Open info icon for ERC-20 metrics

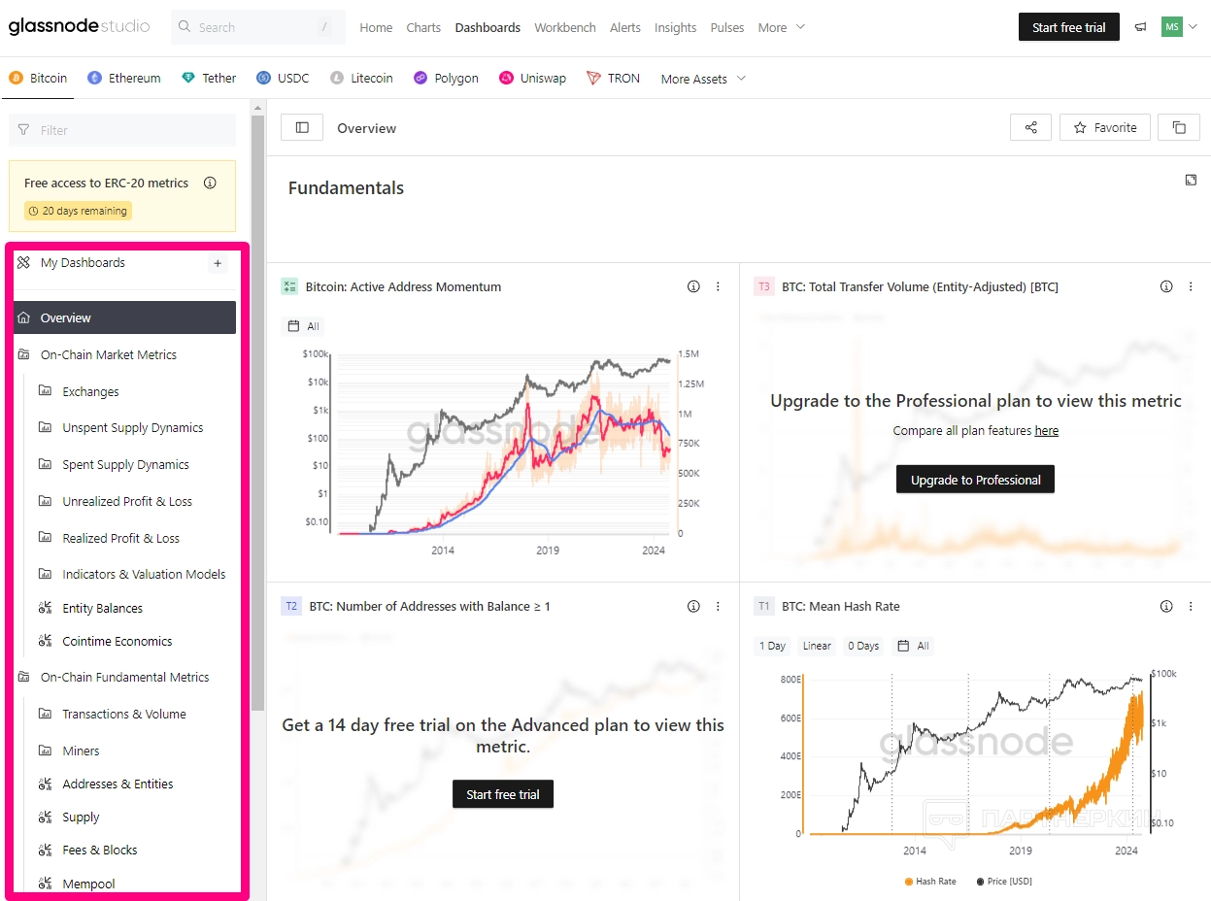pos(210,183)
